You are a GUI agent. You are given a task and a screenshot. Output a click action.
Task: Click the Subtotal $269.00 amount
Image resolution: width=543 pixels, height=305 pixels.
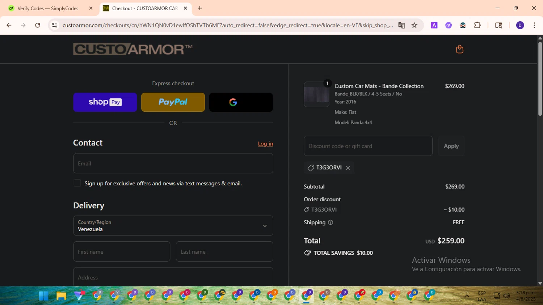coord(455,187)
